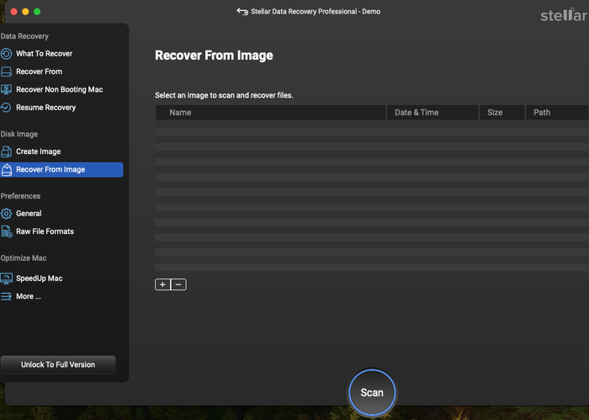Click the green zoom window button
The image size is (589, 420).
pyautogui.click(x=37, y=12)
